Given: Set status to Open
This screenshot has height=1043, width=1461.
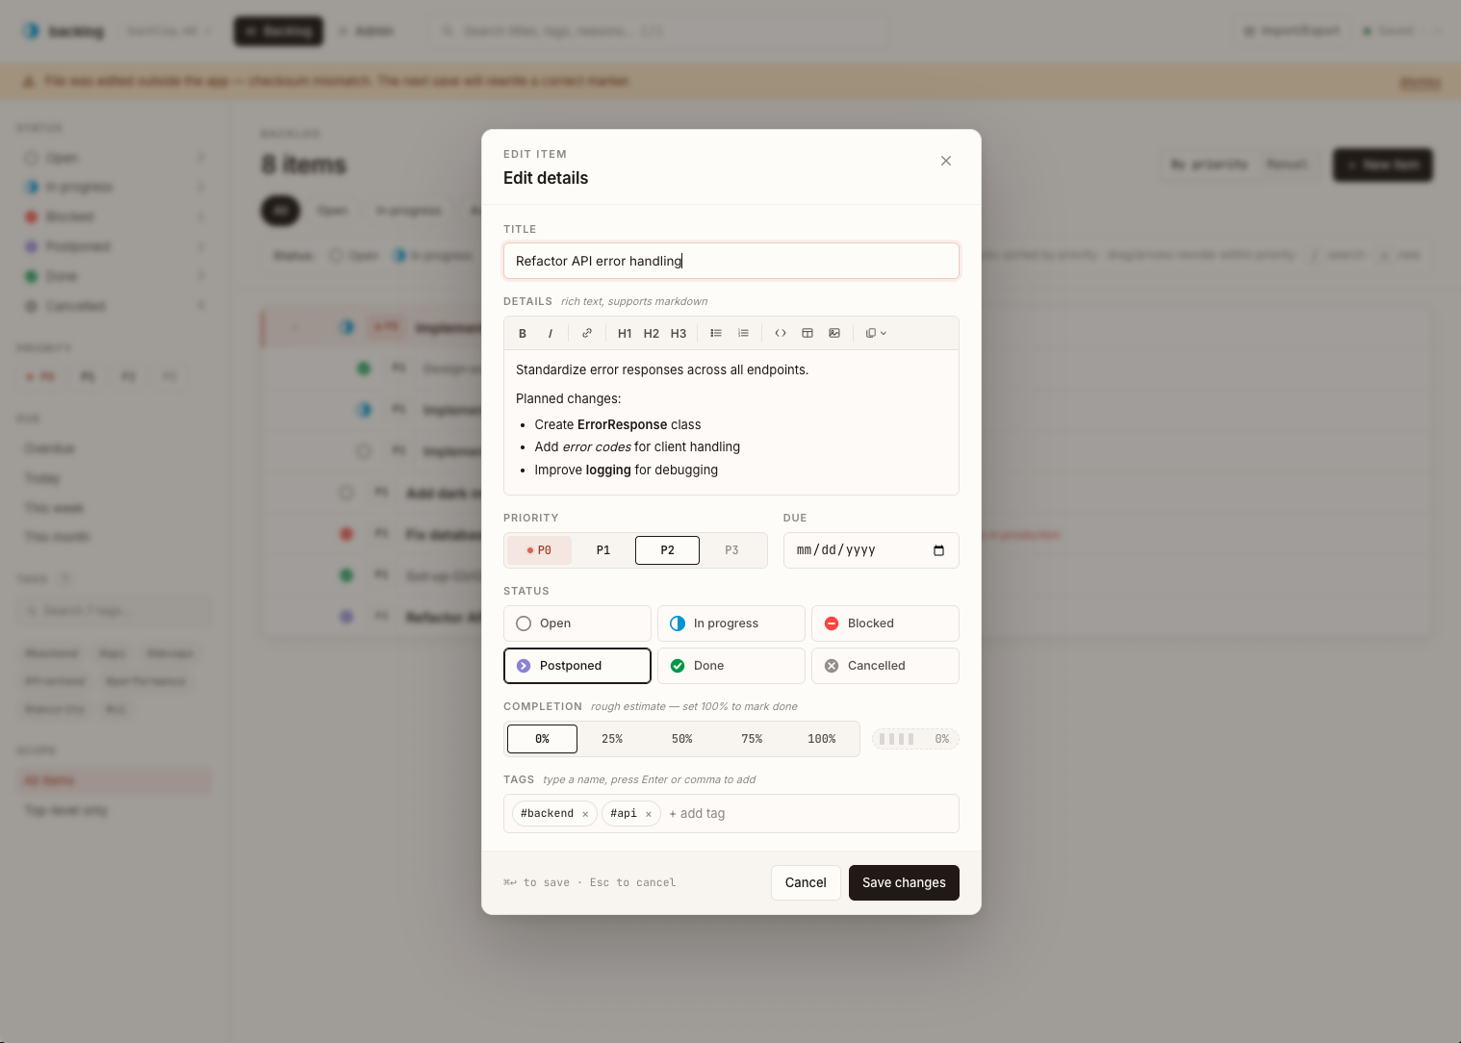Looking at the screenshot, I should [577, 623].
